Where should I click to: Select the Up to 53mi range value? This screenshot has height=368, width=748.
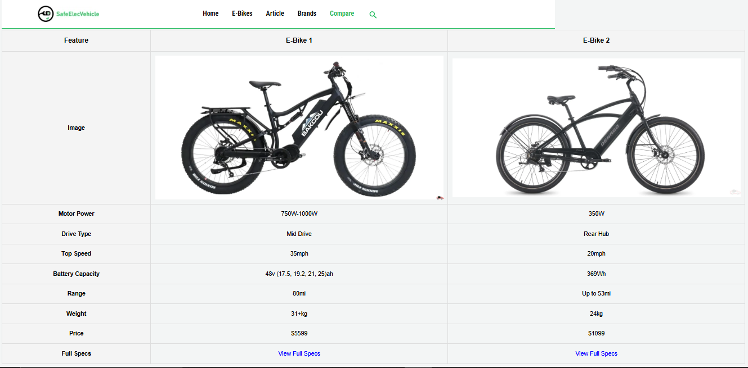[x=596, y=293]
